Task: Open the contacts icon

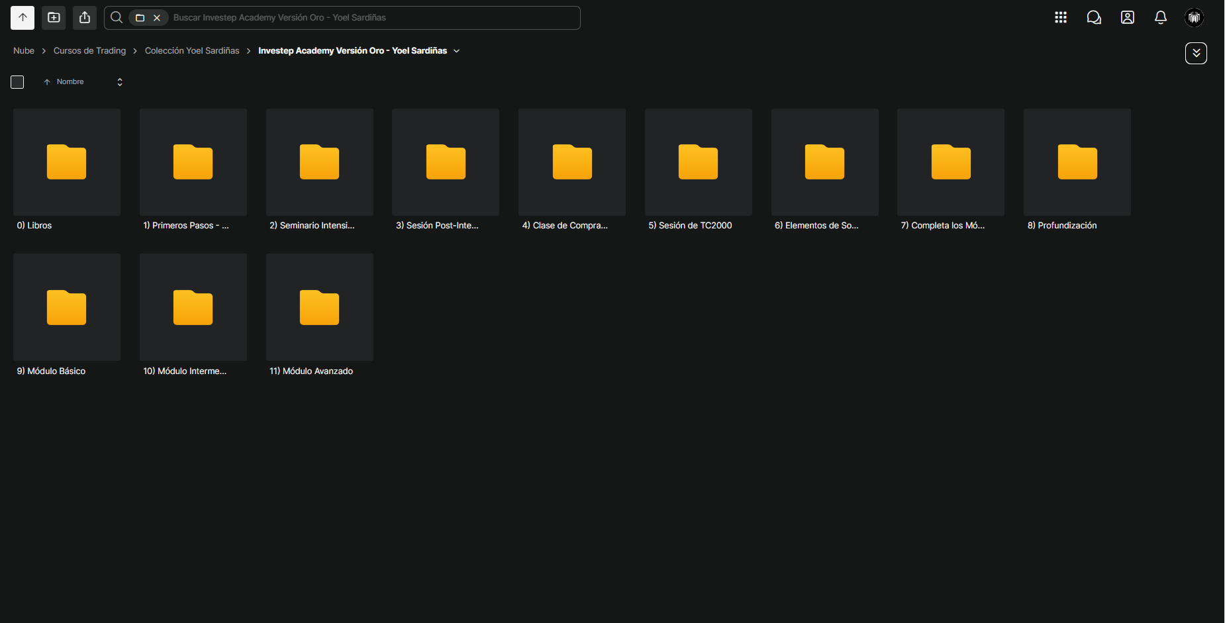Action: [1128, 18]
